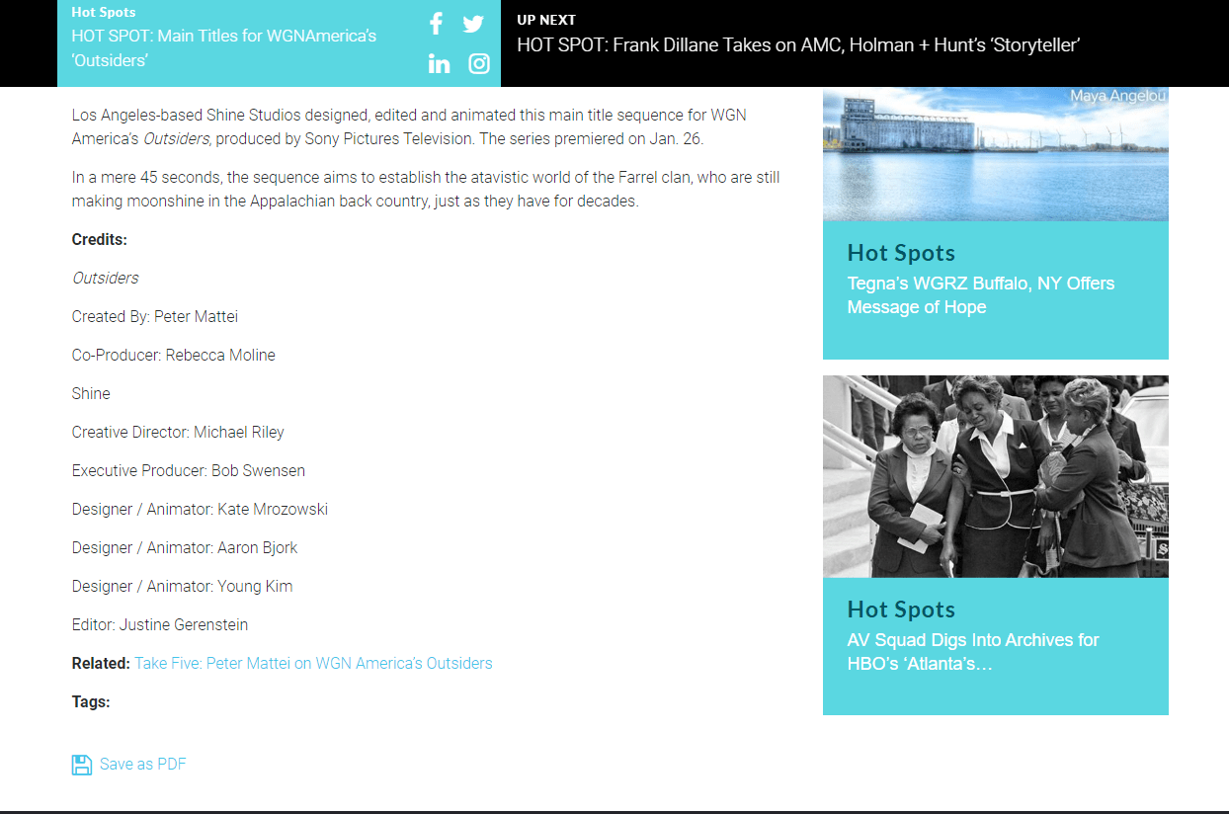
Task: Click the Co-Producer: Rebecca Moline line
Action: [174, 355]
